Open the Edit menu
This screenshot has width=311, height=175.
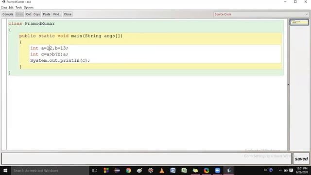[11, 8]
